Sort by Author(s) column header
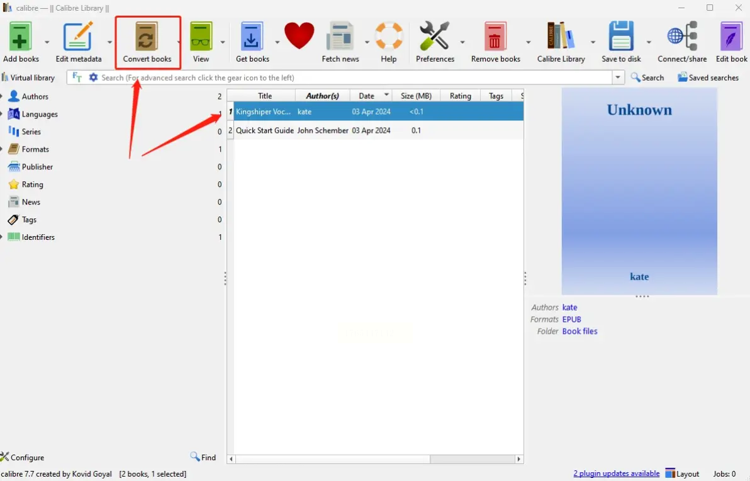Screen dimensions: 750x481 (x=322, y=96)
